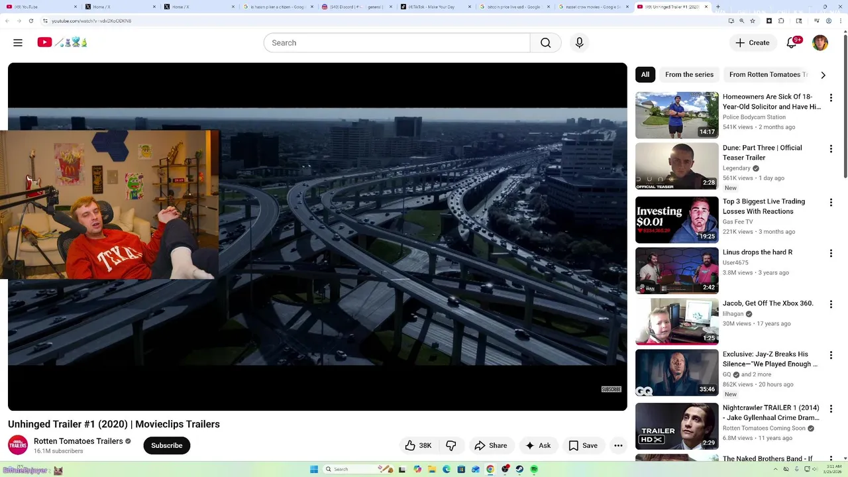Open the 'Legendary' channel text
This screenshot has width=848, height=477.
coord(736,168)
